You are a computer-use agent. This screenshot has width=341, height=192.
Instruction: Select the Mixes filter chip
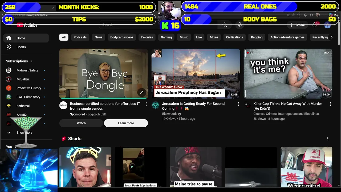214,37
